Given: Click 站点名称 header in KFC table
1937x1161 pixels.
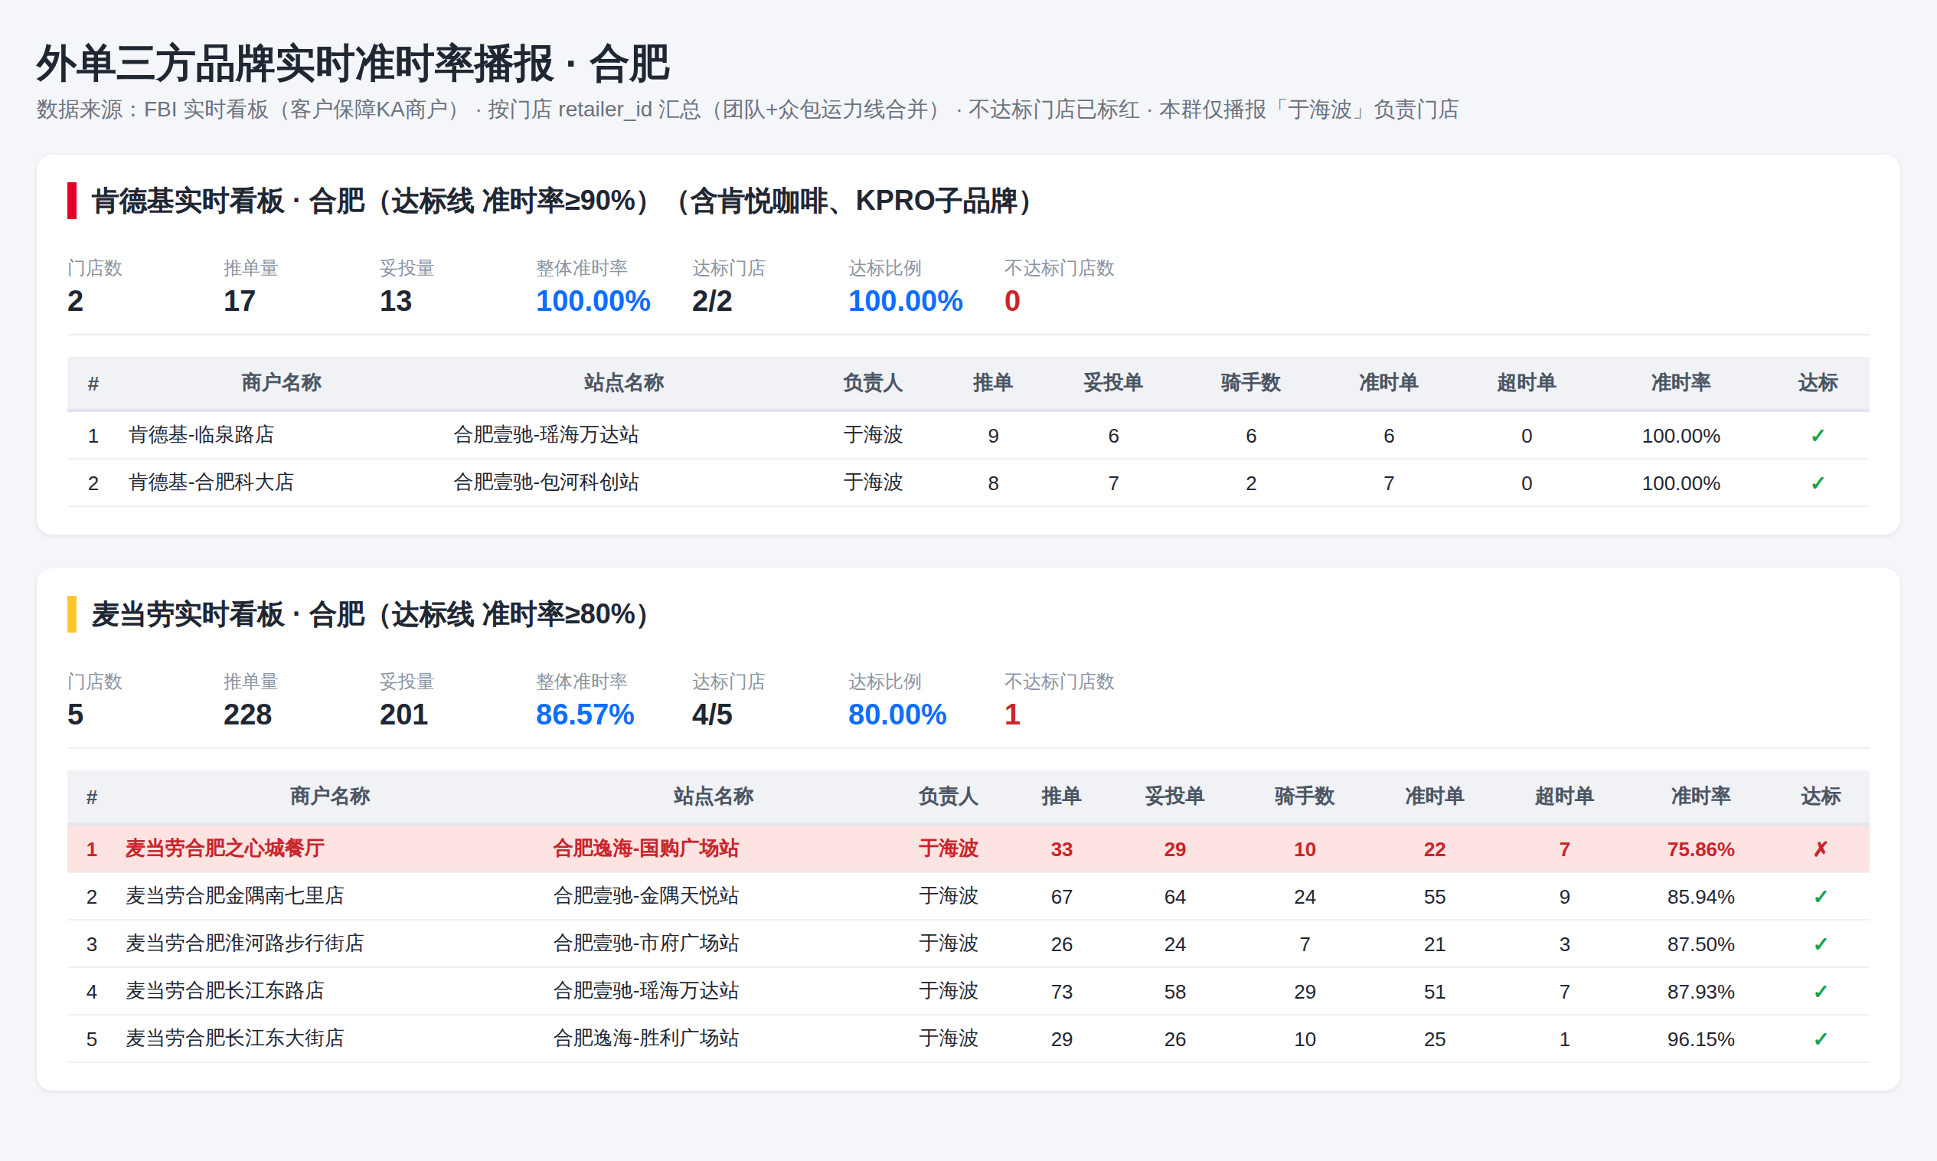Looking at the screenshot, I should click(624, 383).
